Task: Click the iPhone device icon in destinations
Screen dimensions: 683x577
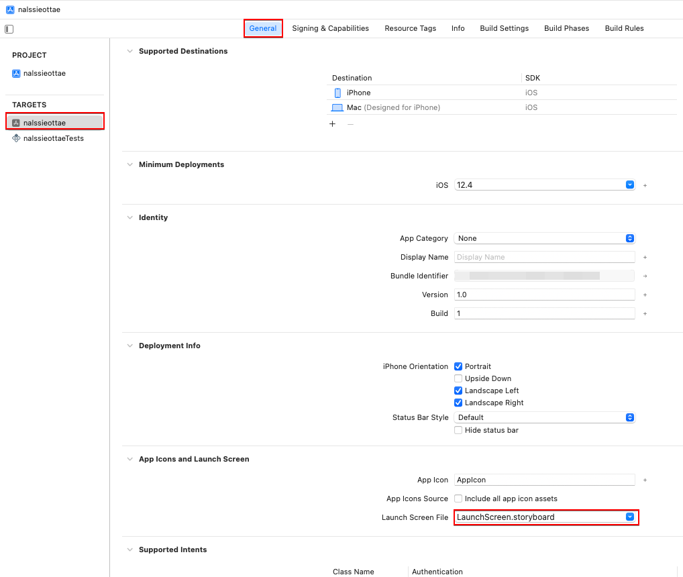Action: [x=337, y=93]
